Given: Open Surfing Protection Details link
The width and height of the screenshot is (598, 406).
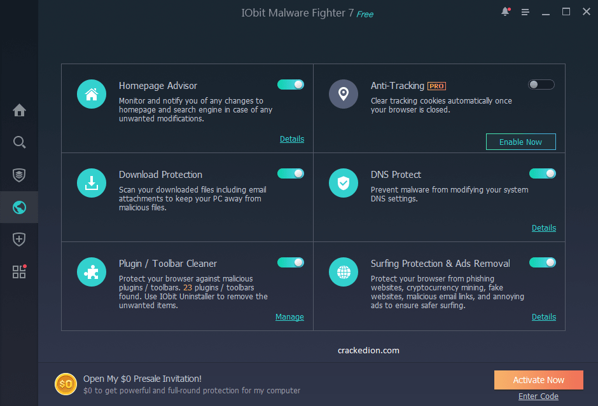Looking at the screenshot, I should point(544,317).
